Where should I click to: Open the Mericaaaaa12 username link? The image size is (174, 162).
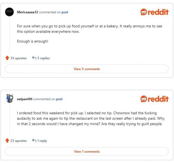point(27,12)
